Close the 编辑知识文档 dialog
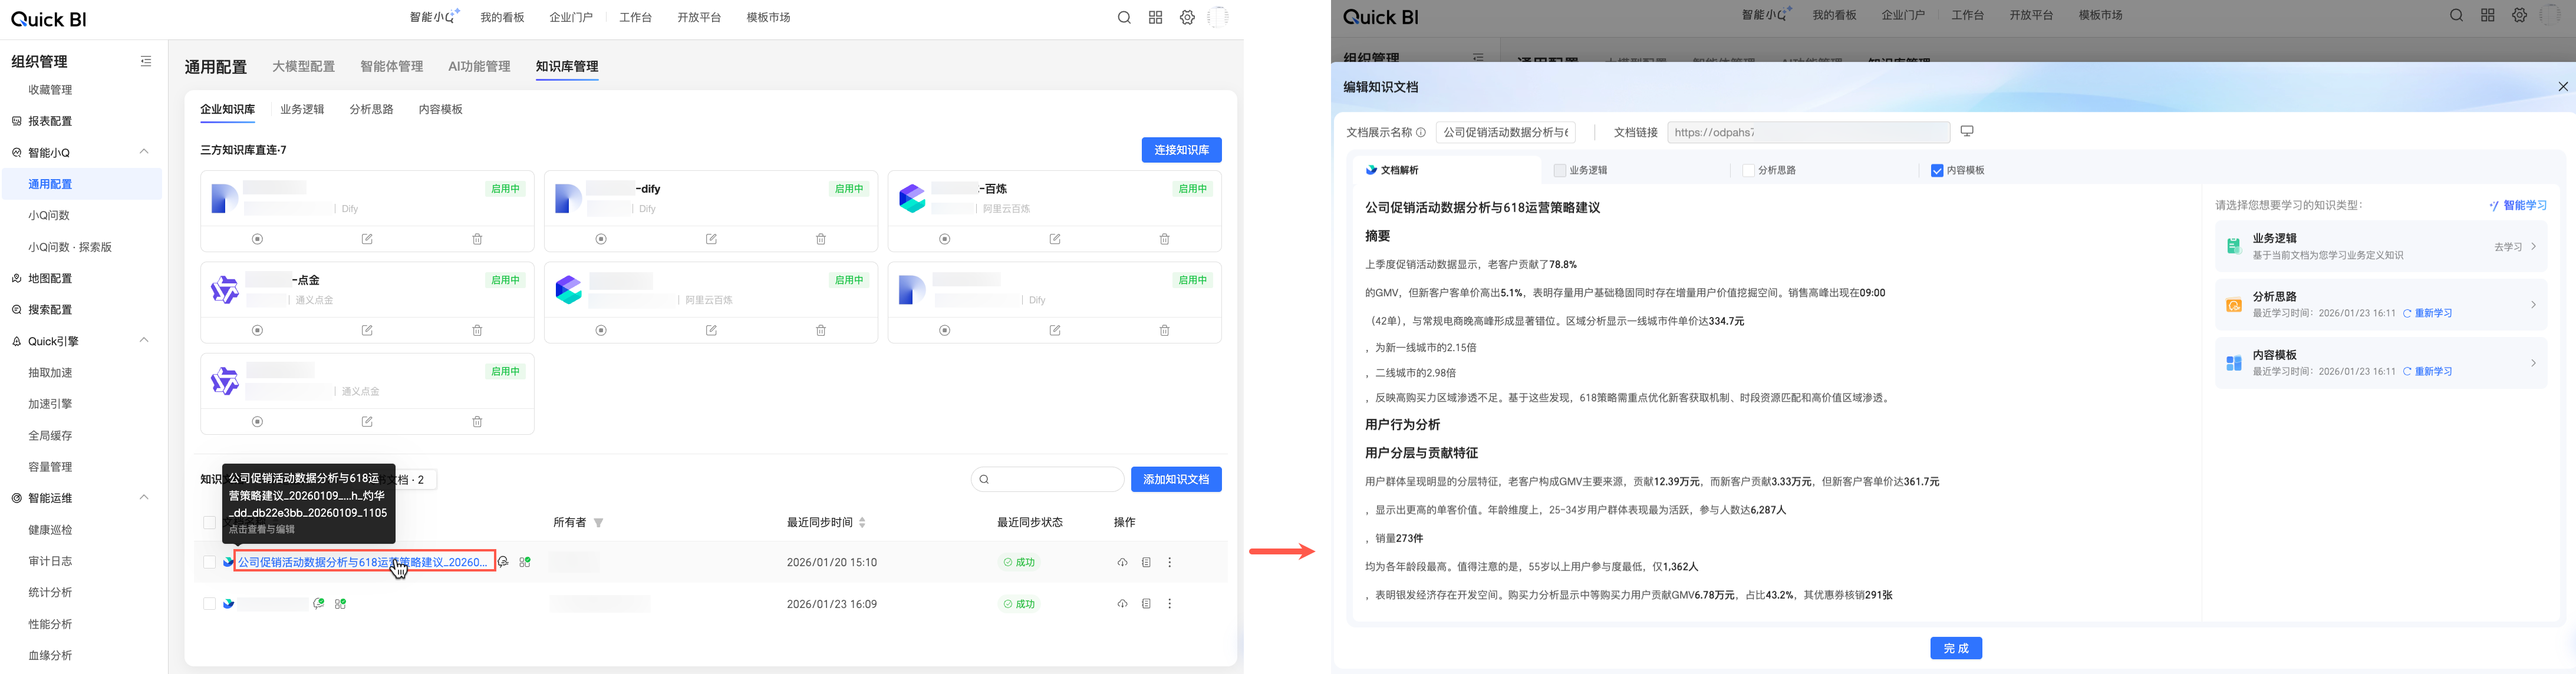Screen dimensions: 2576x674 [x=2562, y=87]
